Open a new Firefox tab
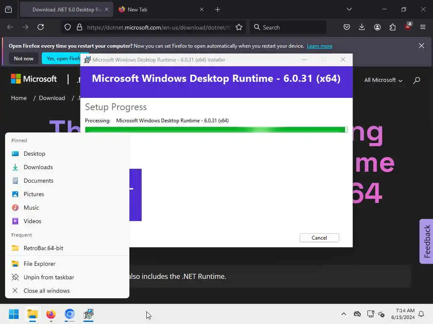Image resolution: width=433 pixels, height=324 pixels. (x=218, y=10)
